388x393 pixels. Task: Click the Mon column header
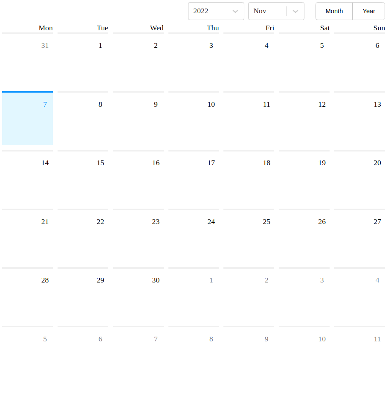[x=46, y=28]
